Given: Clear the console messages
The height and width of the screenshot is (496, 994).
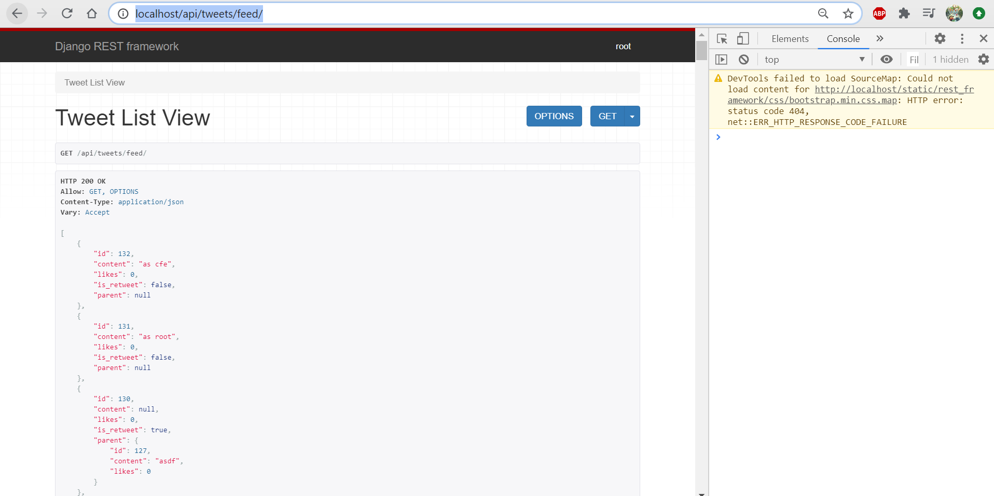Looking at the screenshot, I should pyautogui.click(x=743, y=60).
